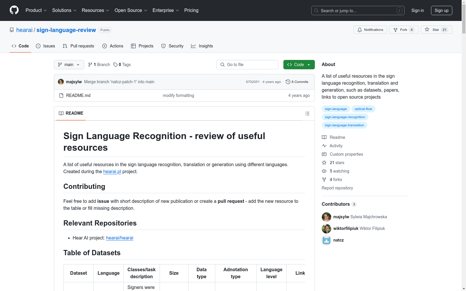Open the README outline list icon
Image resolution: width=466 pixels, height=291 pixels.
[307, 113]
